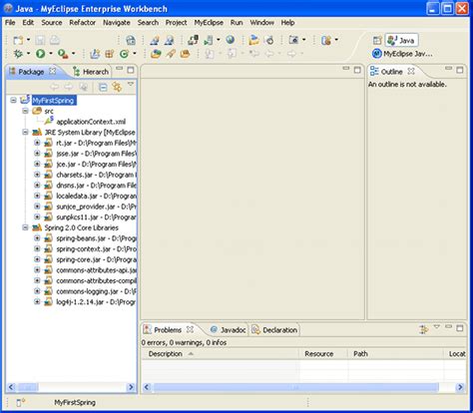The image size is (473, 413).
Task: Open the File menu
Action: click(x=10, y=23)
